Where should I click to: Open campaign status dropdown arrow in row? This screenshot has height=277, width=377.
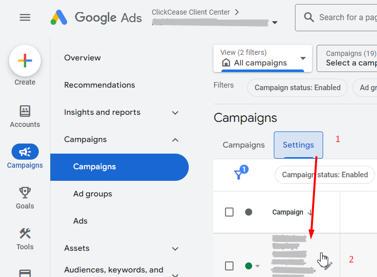tap(258, 266)
